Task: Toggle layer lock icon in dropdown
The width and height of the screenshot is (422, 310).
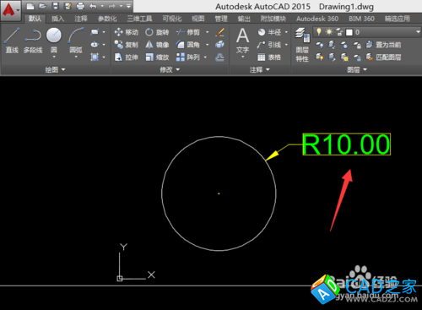Action: (x=339, y=32)
